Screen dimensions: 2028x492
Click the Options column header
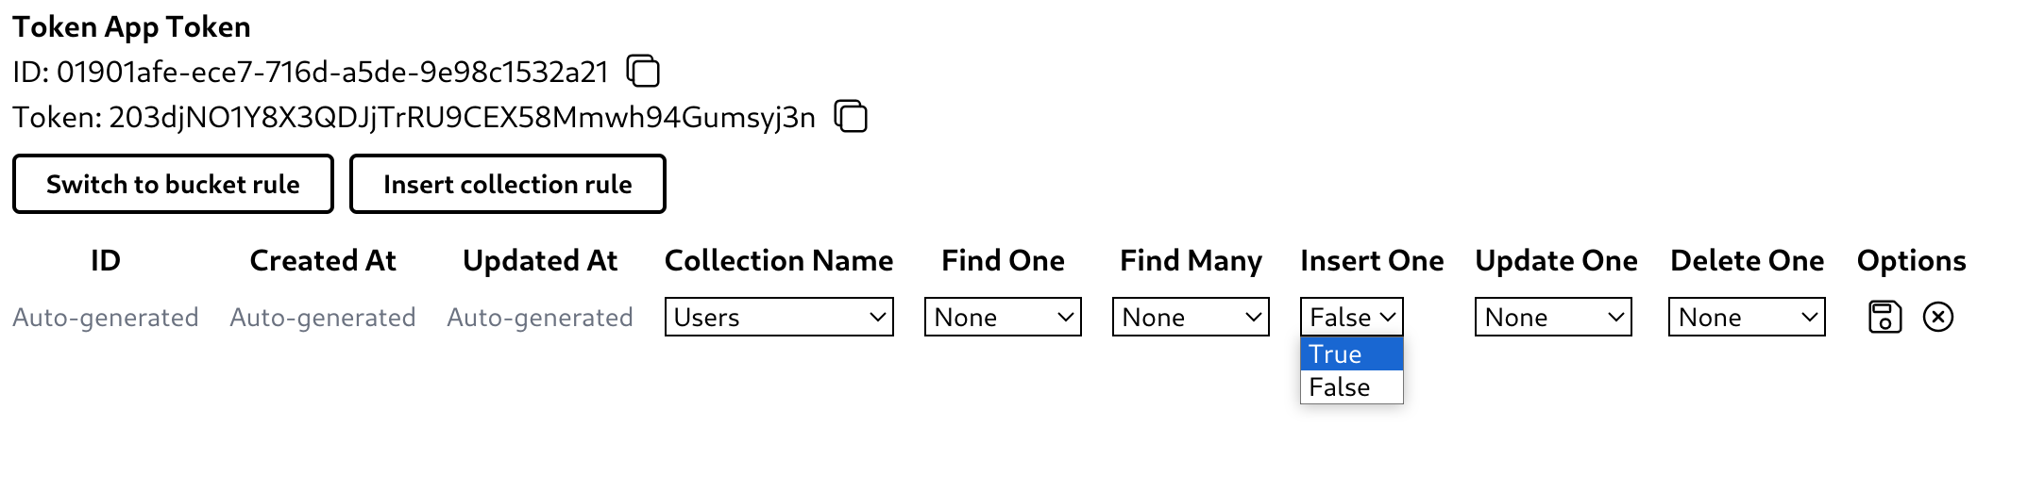[1911, 260]
